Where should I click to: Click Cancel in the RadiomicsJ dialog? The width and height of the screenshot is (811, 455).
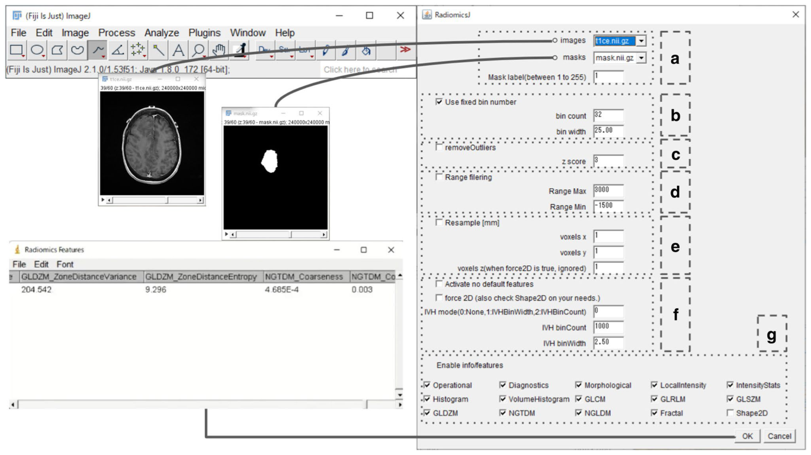tap(779, 436)
